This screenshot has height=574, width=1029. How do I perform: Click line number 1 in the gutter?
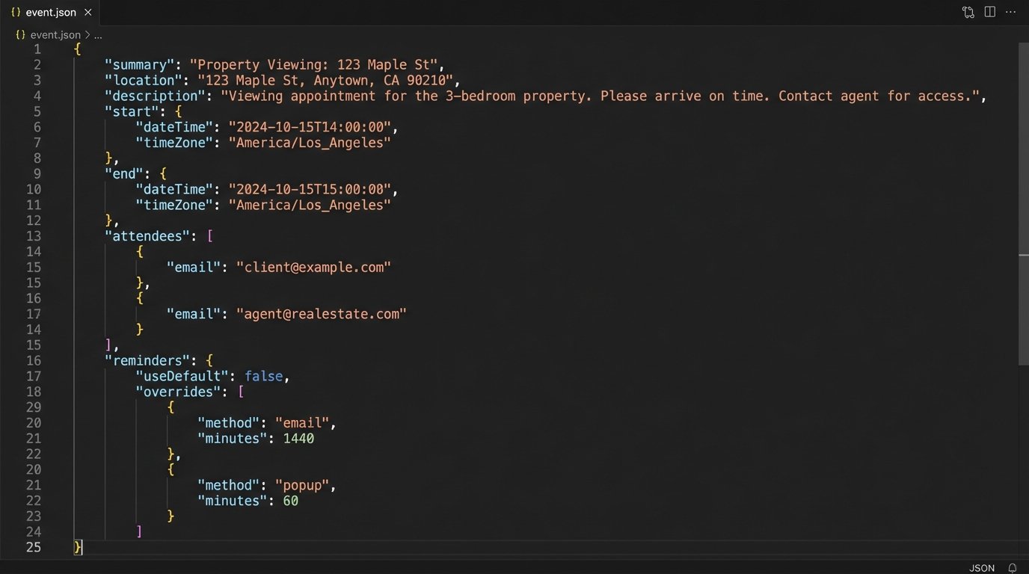(37, 49)
